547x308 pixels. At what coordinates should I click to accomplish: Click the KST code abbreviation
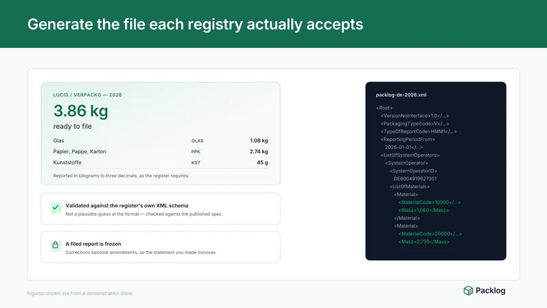[x=196, y=163]
